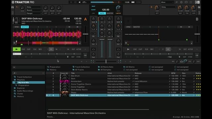Click Deck B tempo bend up arrow
212x119 pixels.
point(189,27)
